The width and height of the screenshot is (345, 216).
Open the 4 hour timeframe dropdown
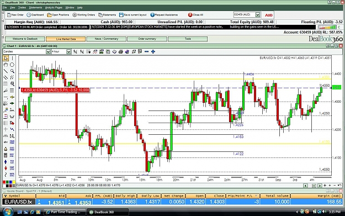click(x=68, y=51)
